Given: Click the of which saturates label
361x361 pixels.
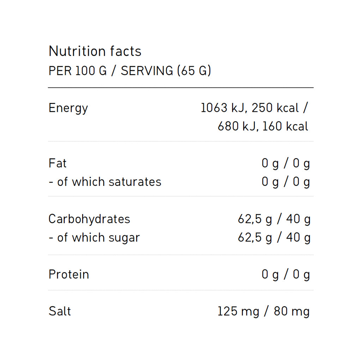Looking at the screenshot, I should pos(105,182).
